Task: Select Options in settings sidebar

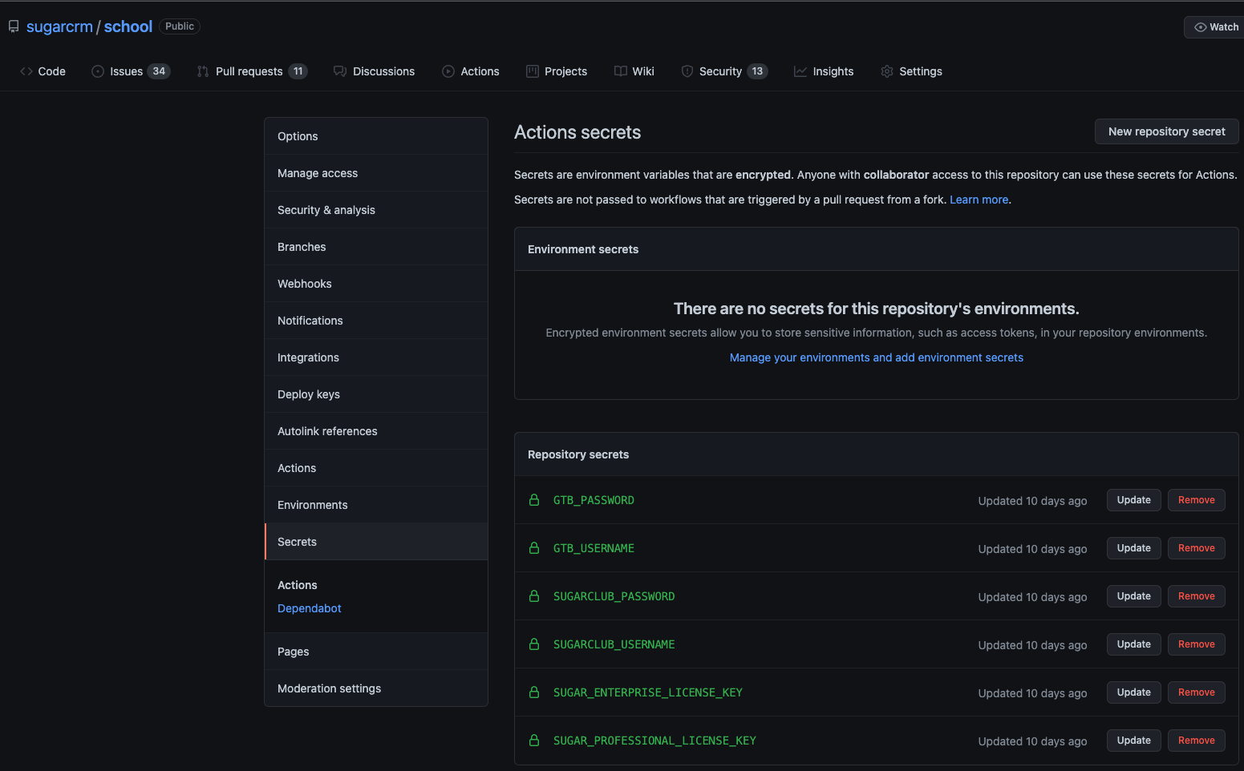Action: (x=376, y=136)
